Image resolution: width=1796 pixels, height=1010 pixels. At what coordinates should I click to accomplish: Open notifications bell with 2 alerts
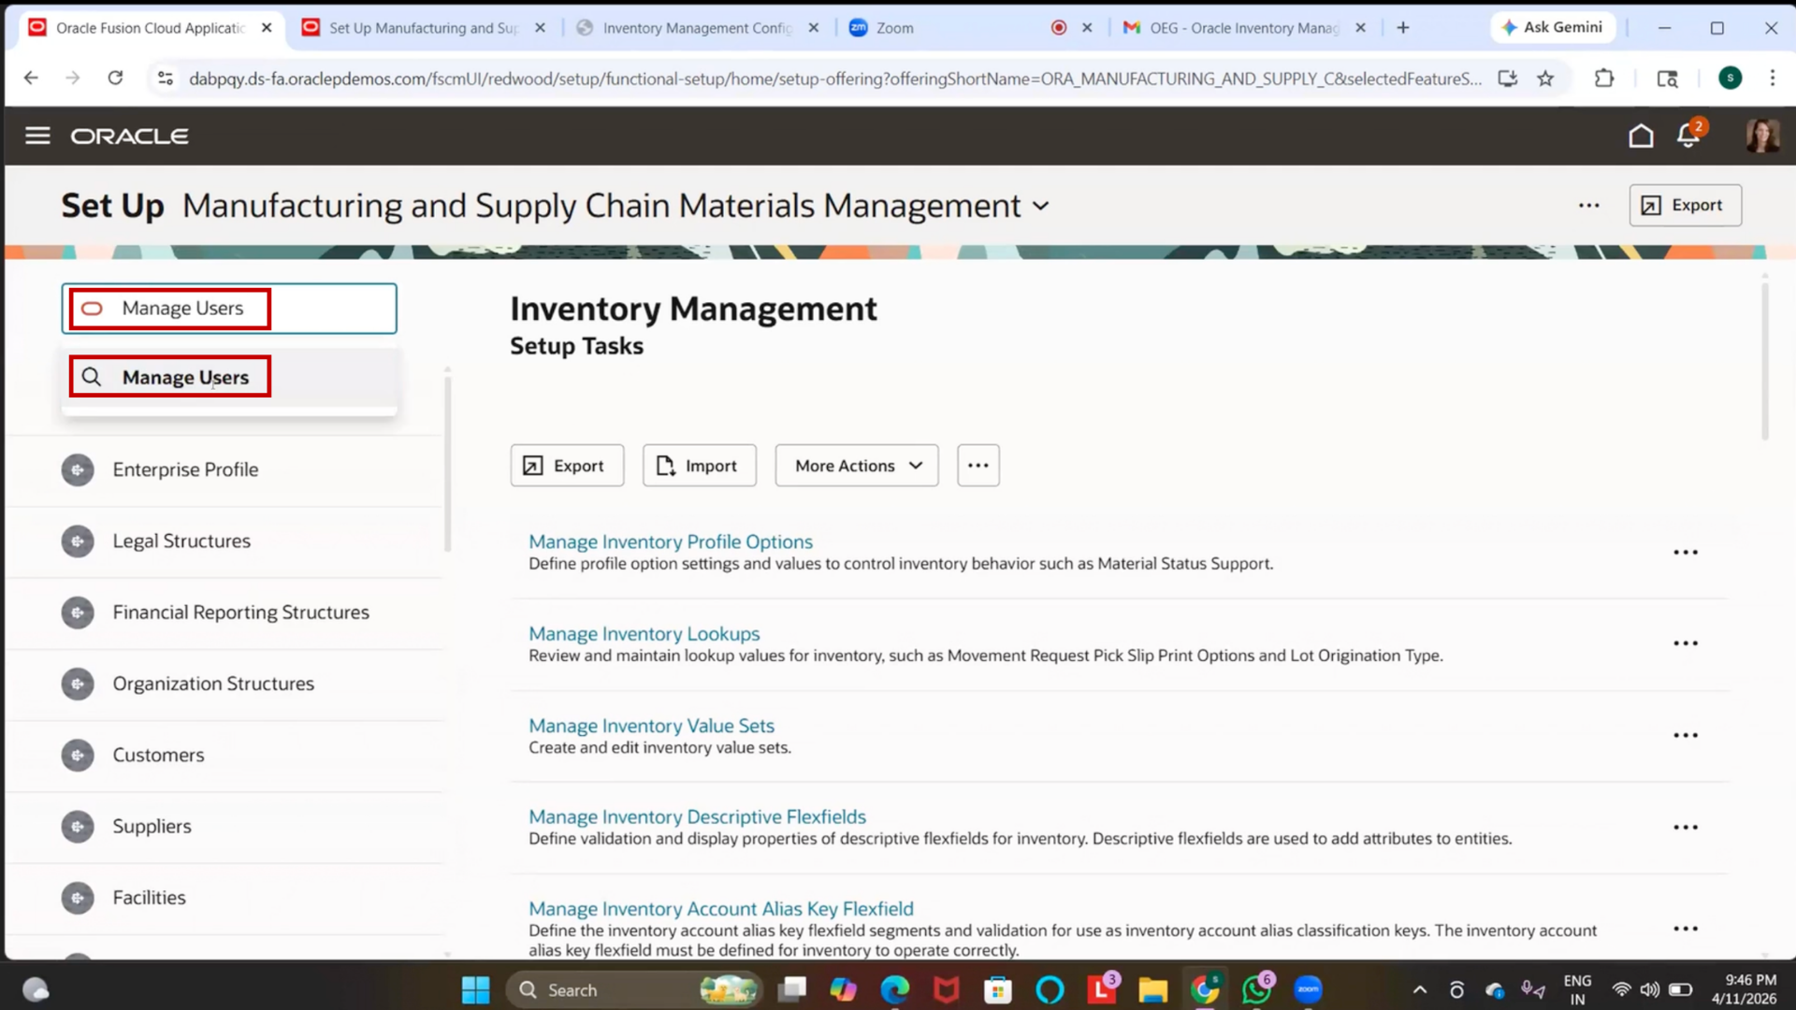(x=1689, y=136)
